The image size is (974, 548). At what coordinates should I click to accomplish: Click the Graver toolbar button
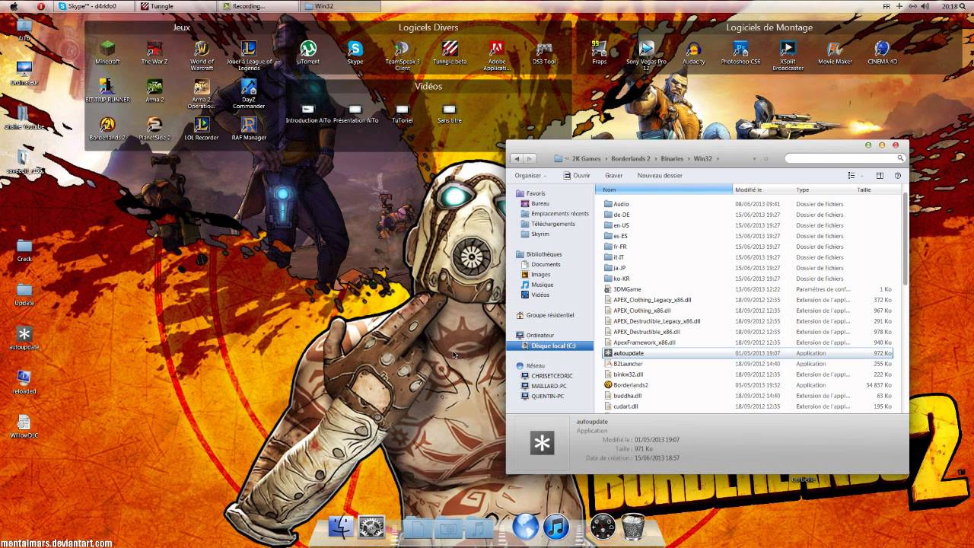pos(613,175)
